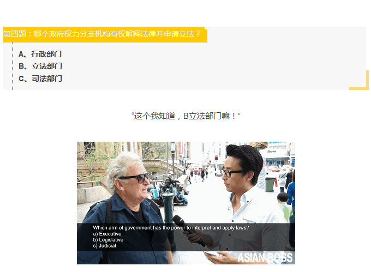
Task: Select option C、司法部门
Action: (40, 78)
